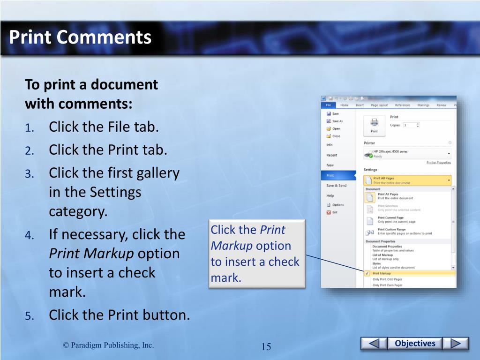This screenshot has height=360, width=480.
Task: Go to the next slide arrow
Action: 456,343
